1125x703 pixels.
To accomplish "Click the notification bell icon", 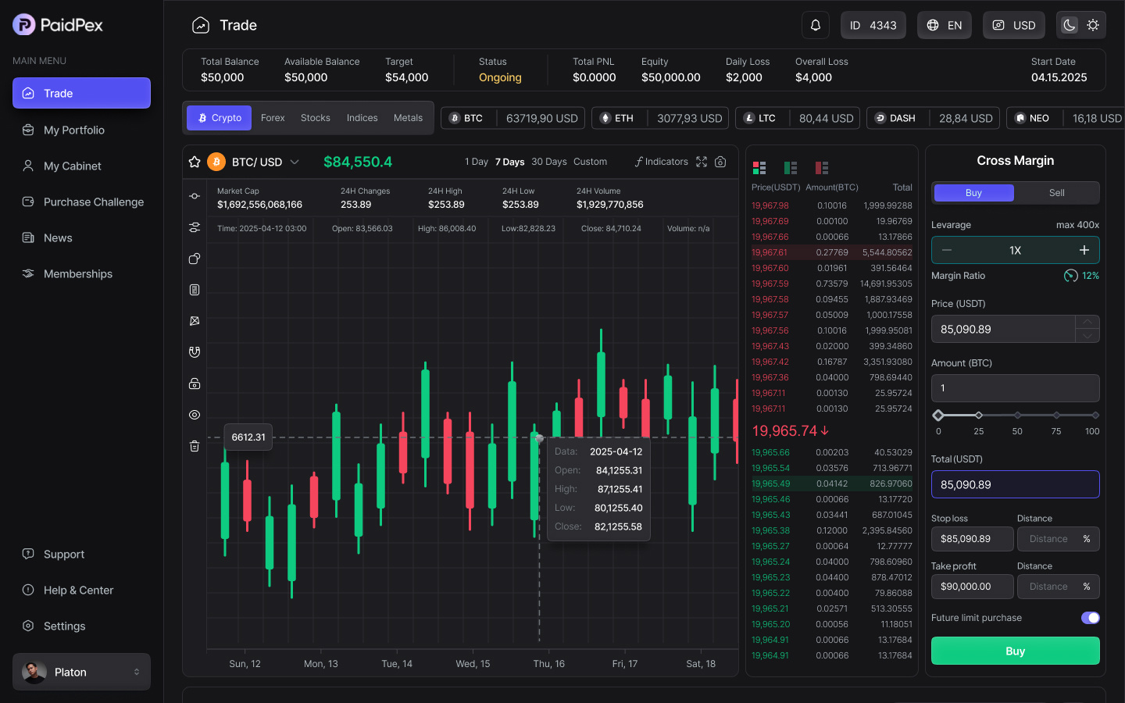I will [x=815, y=25].
